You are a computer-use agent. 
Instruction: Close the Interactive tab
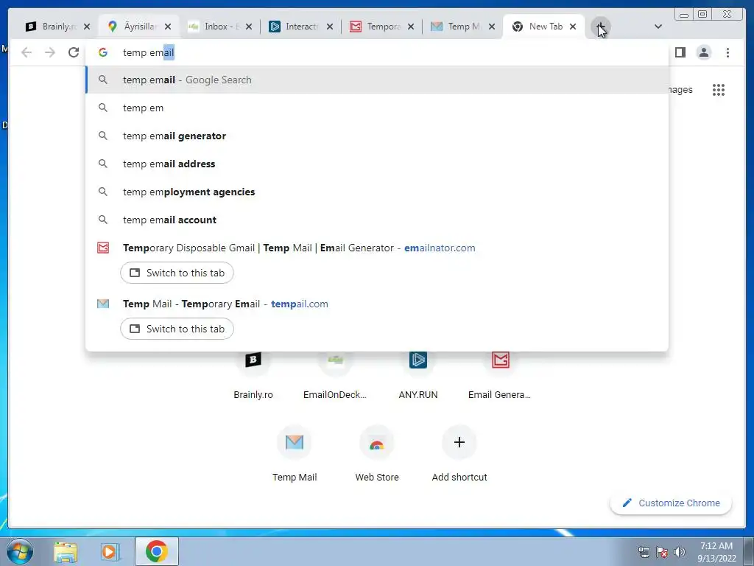pyautogui.click(x=329, y=27)
